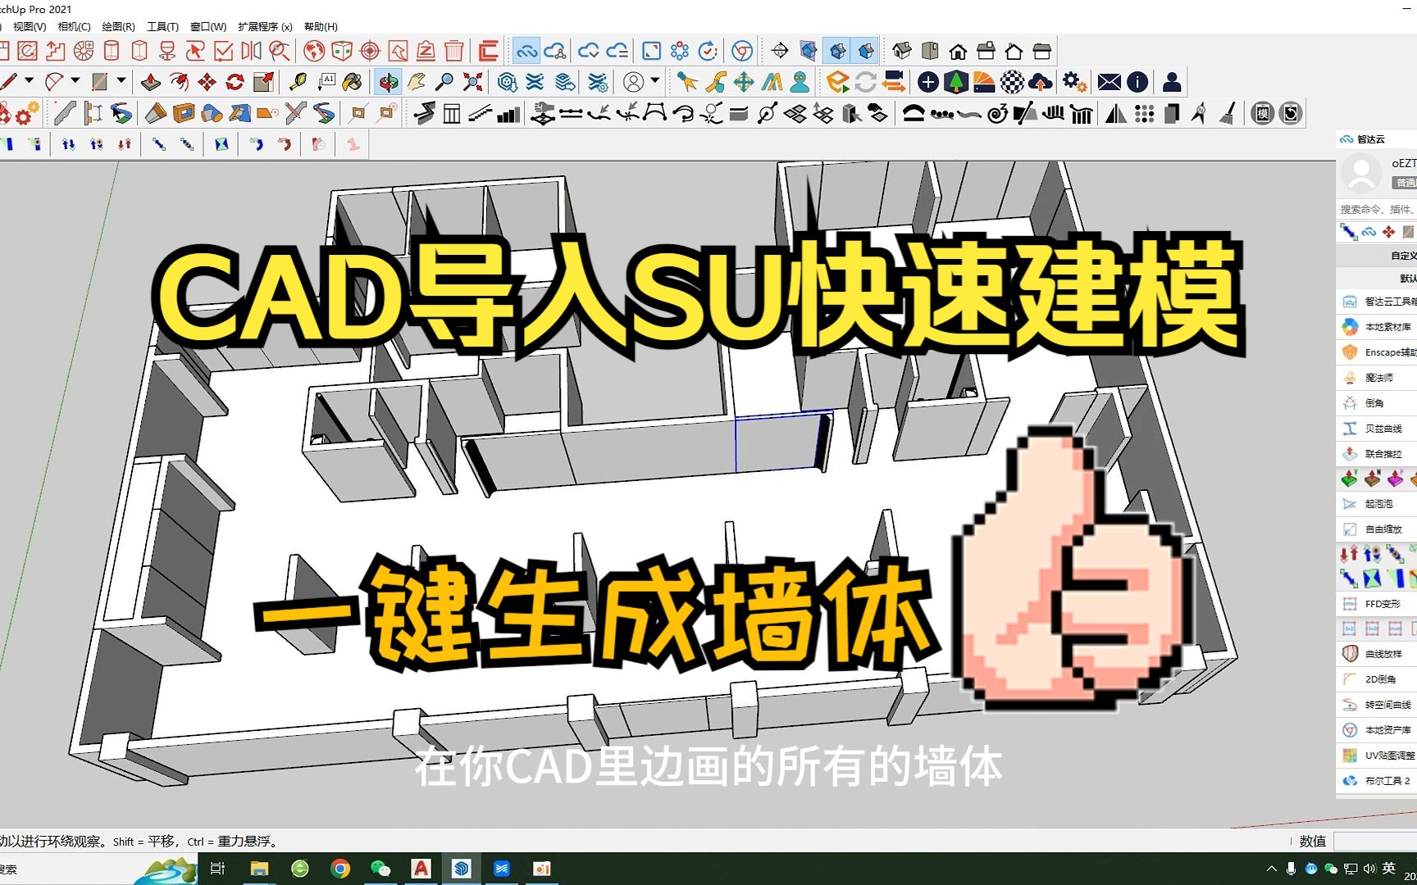This screenshot has height=885, width=1417.
Task: Open the 相机(C) menu
Action: click(74, 26)
